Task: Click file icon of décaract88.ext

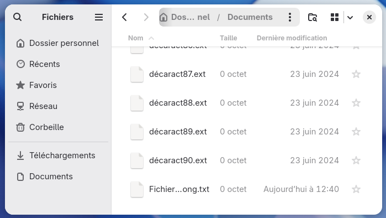Action: coord(137,103)
